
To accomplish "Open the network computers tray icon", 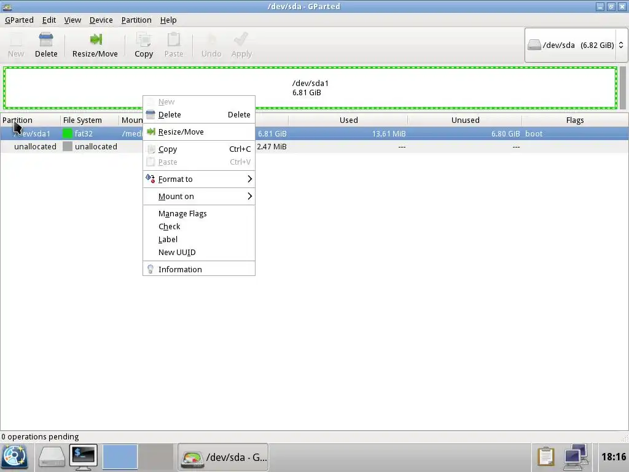I will pos(576,457).
